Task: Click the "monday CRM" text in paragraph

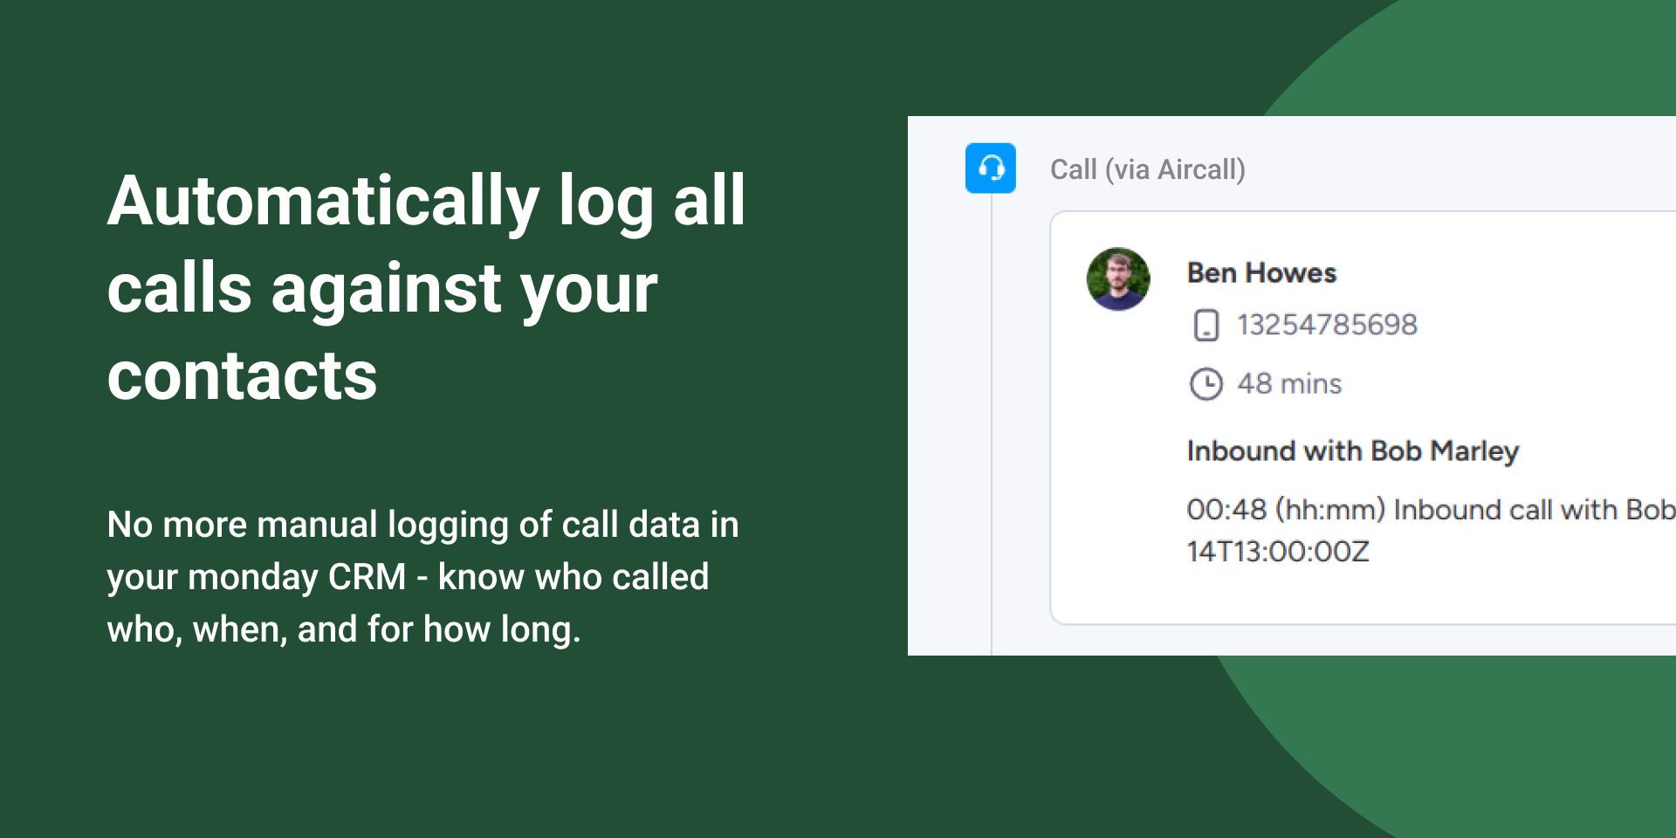Action: [x=297, y=577]
